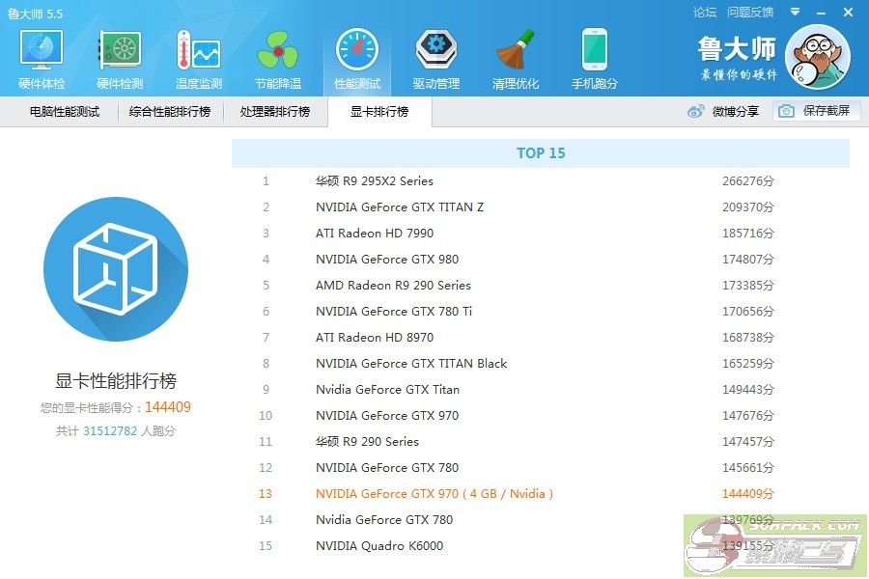Click the TOP 15 header bar

point(541,152)
